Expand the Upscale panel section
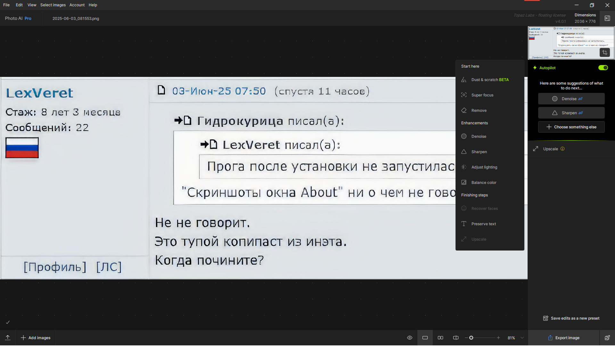This screenshot has height=346, width=615. click(x=550, y=149)
